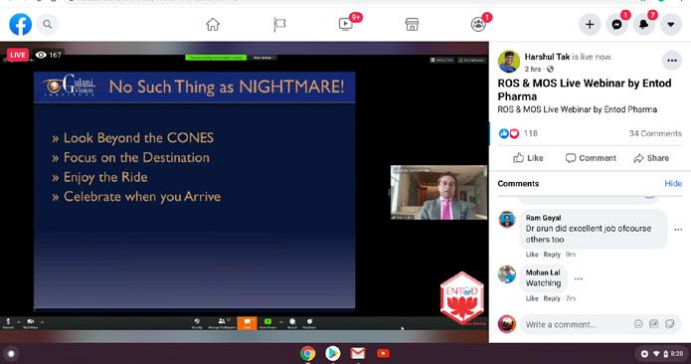Open the Watch video icon
691x364 pixels.
(x=346, y=24)
